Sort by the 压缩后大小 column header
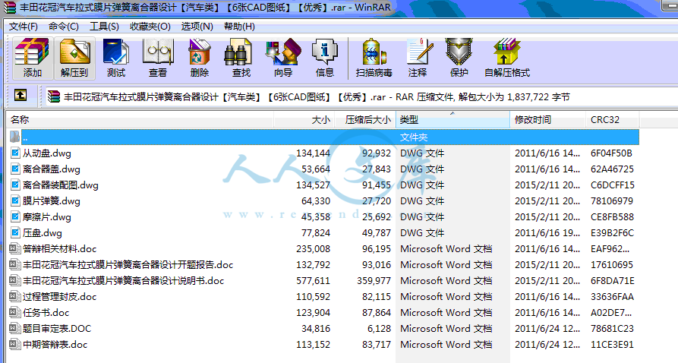This screenshot has height=363, width=678. tap(365, 120)
